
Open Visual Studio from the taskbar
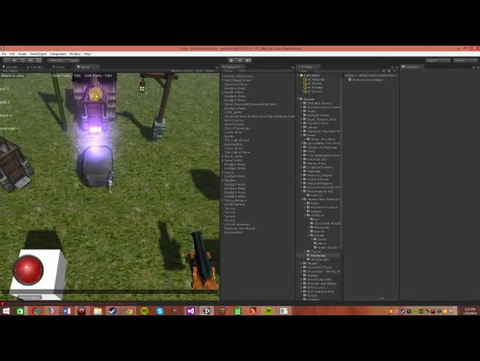pyautogui.click(x=191, y=312)
